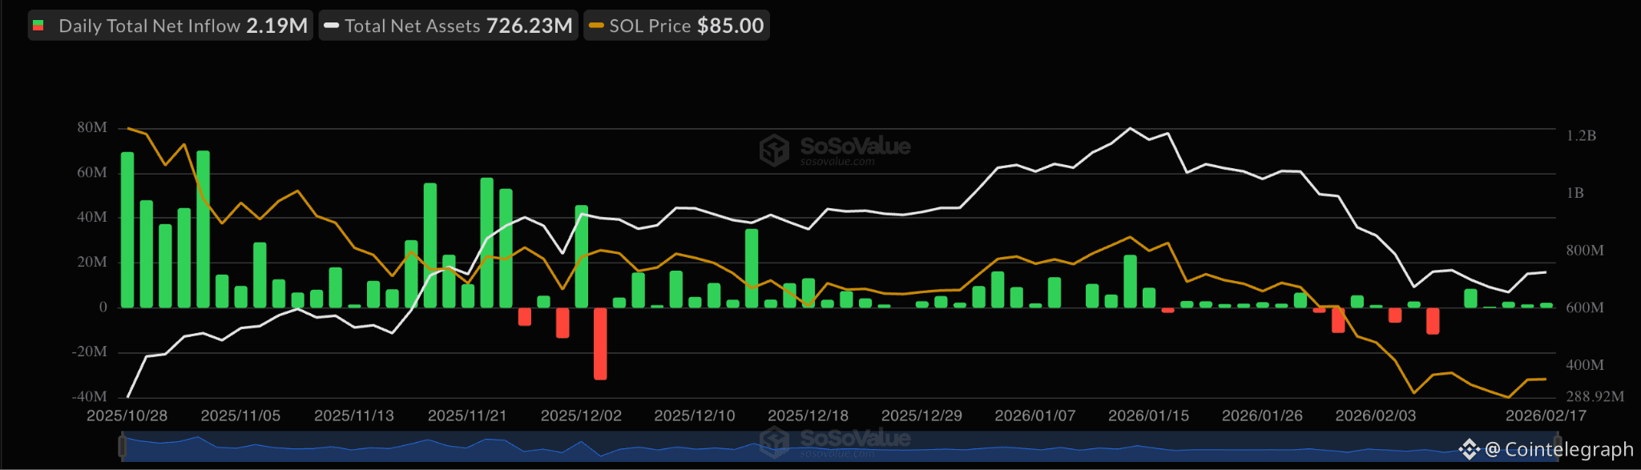Select the 2026/02/17 date label
The width and height of the screenshot is (1641, 470).
click(x=1546, y=416)
